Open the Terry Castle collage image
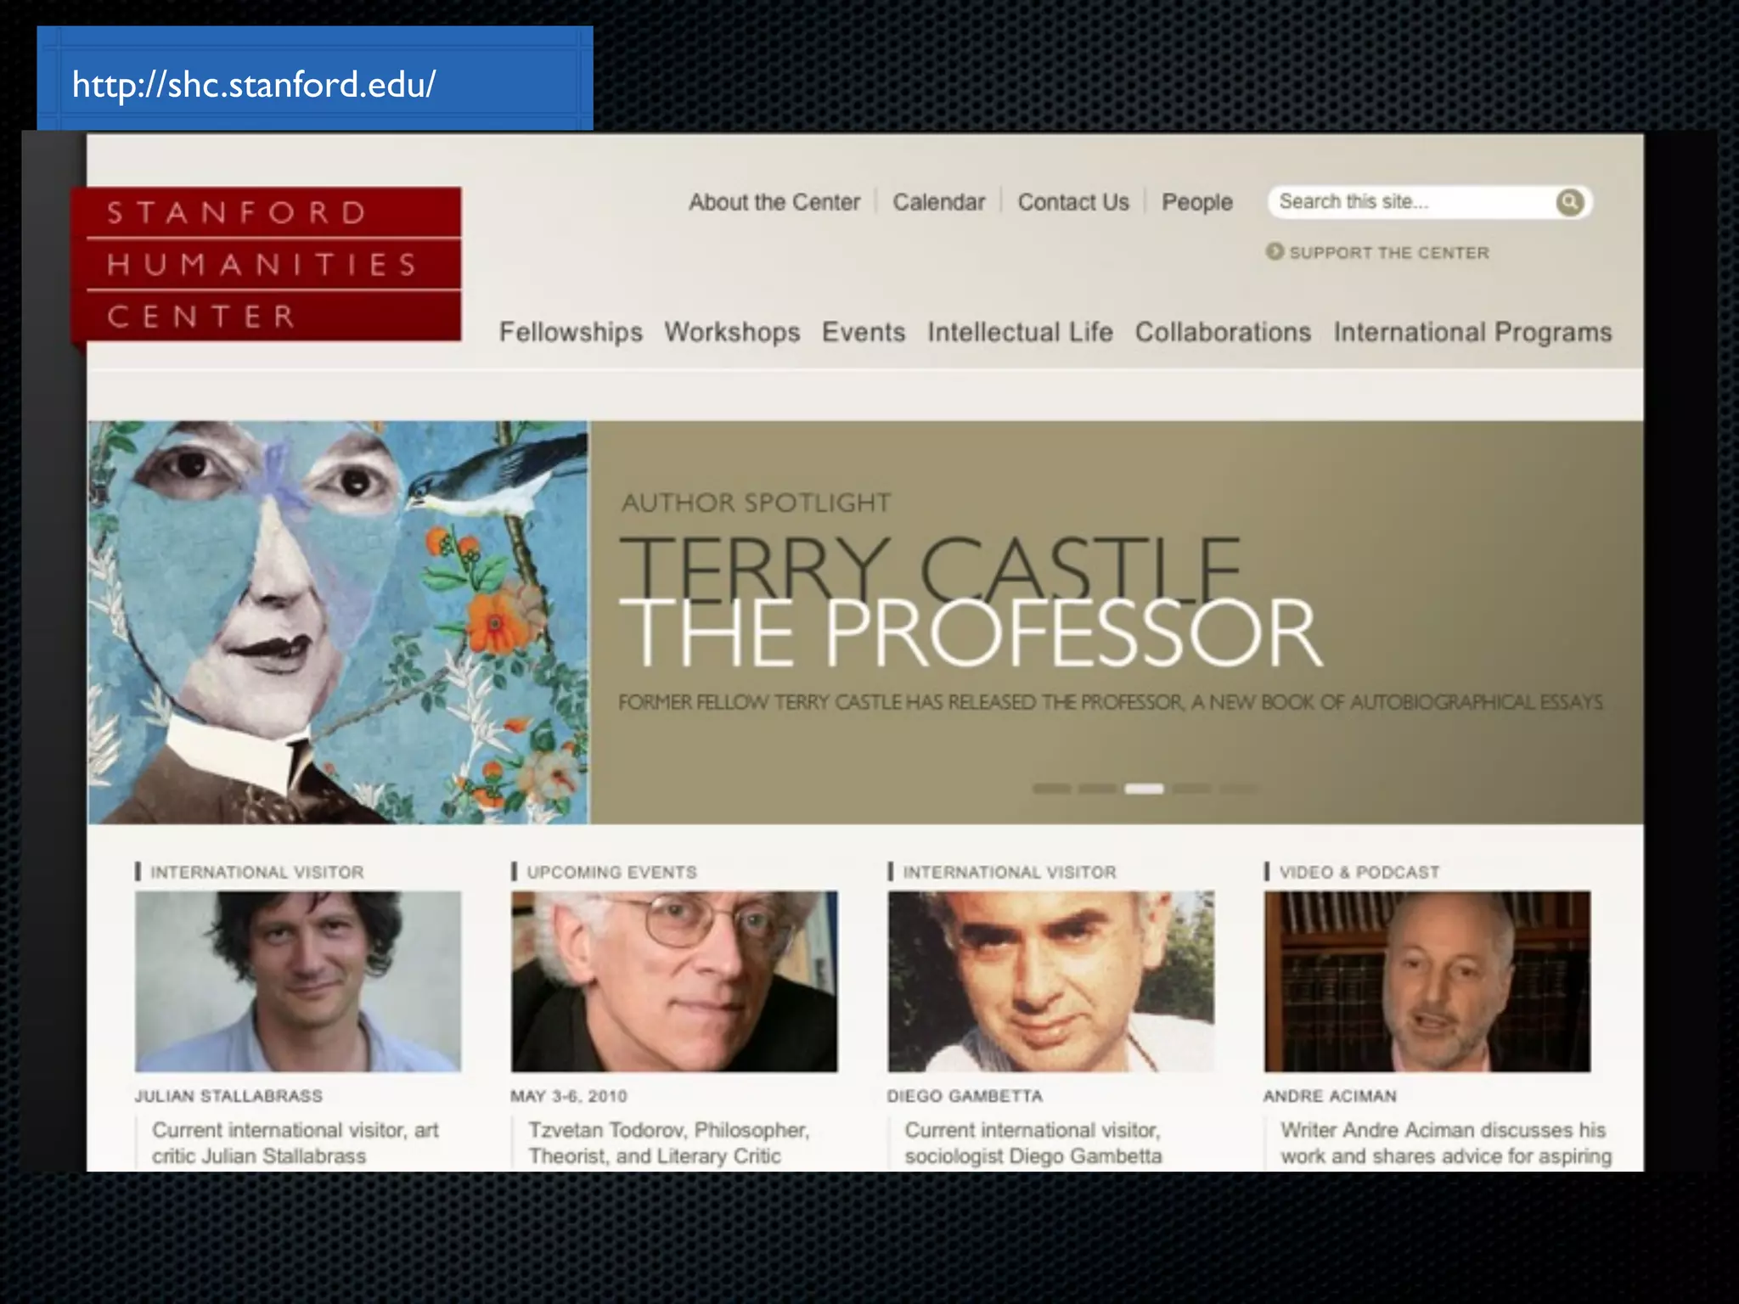This screenshot has height=1304, width=1739. pos(338,622)
